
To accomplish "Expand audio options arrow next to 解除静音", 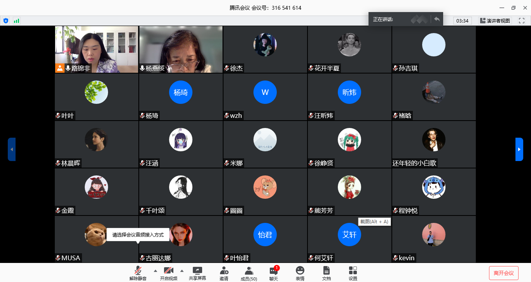I will [155, 271].
